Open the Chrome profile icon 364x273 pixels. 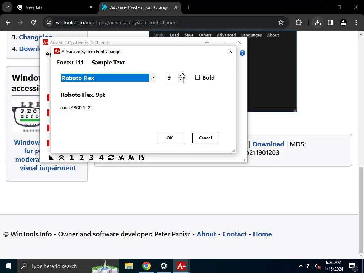(343, 22)
